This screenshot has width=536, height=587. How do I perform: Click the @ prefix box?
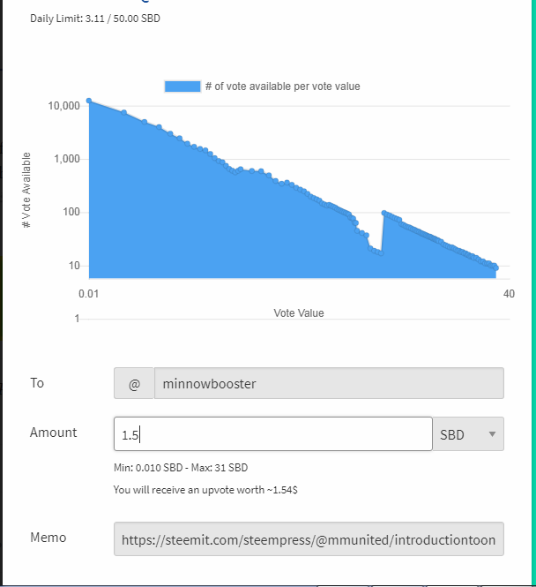[134, 384]
